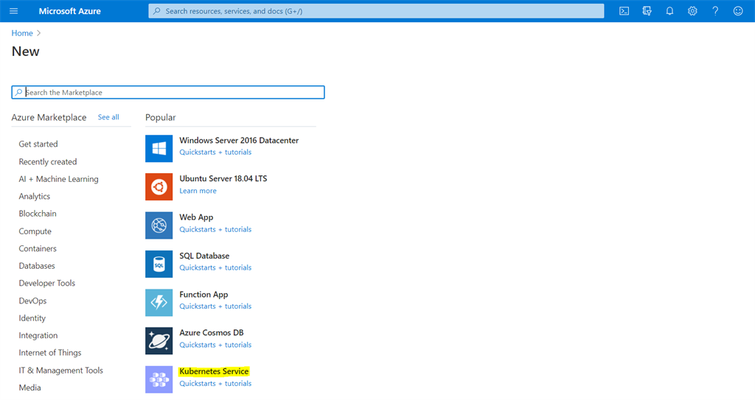Select the Get started category

38,144
